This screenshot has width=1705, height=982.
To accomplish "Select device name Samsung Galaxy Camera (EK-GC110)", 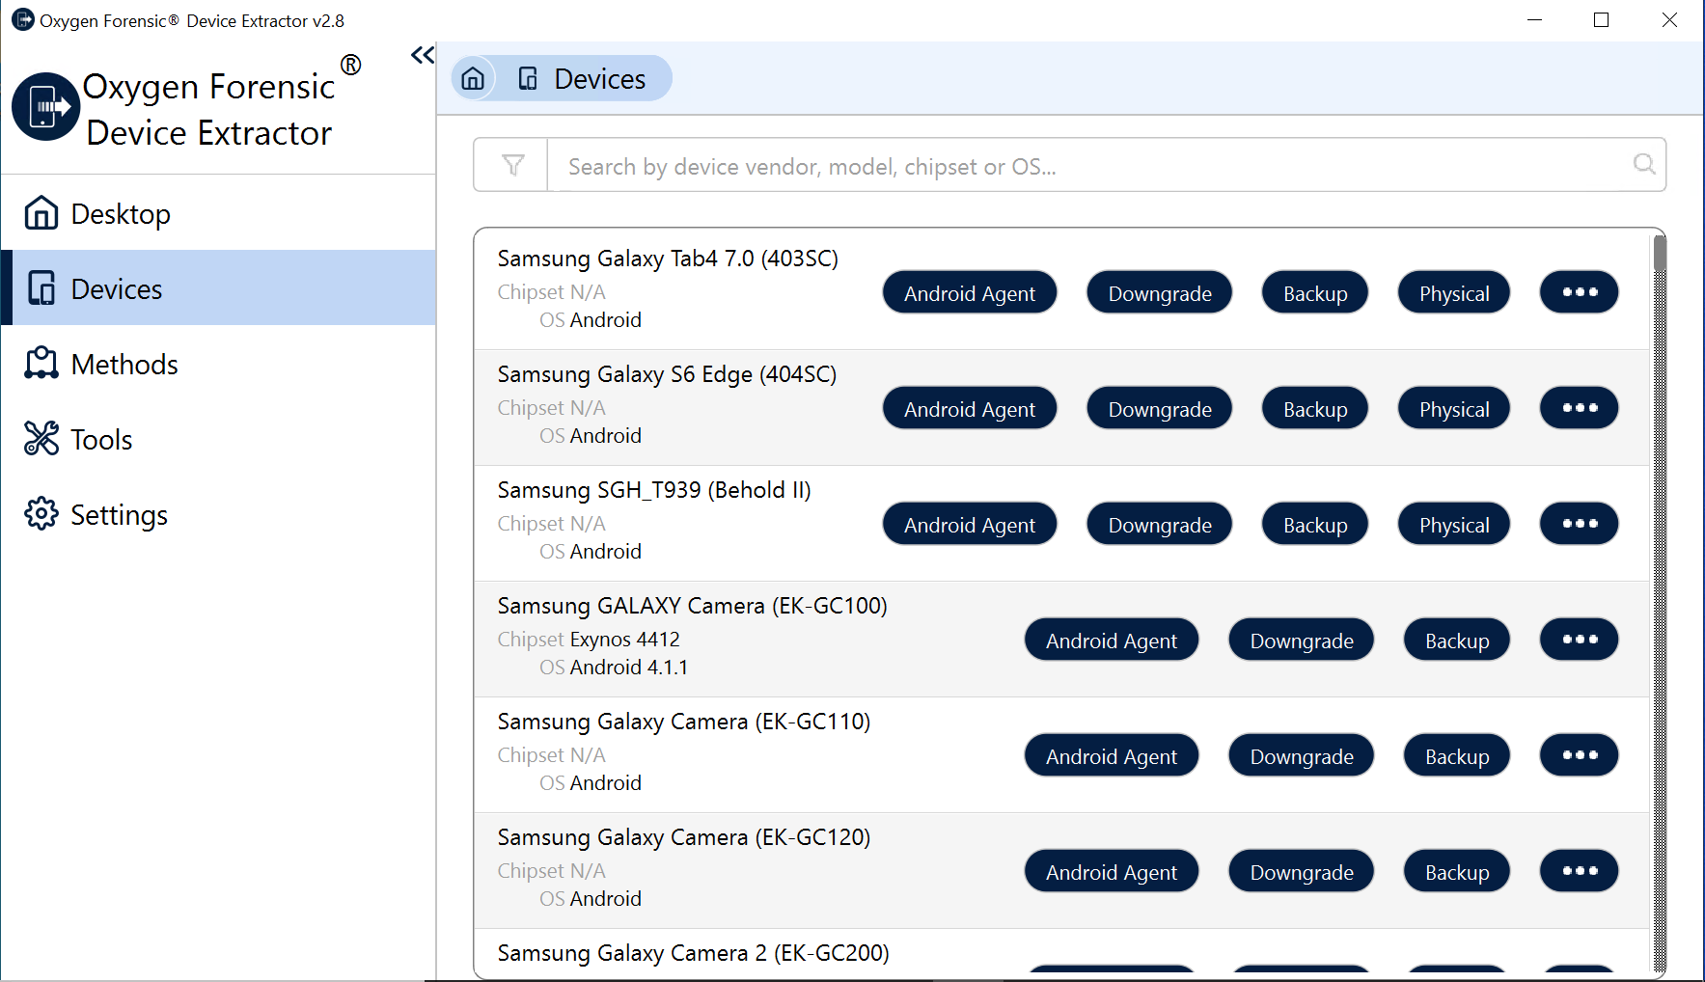I will pos(684,722).
